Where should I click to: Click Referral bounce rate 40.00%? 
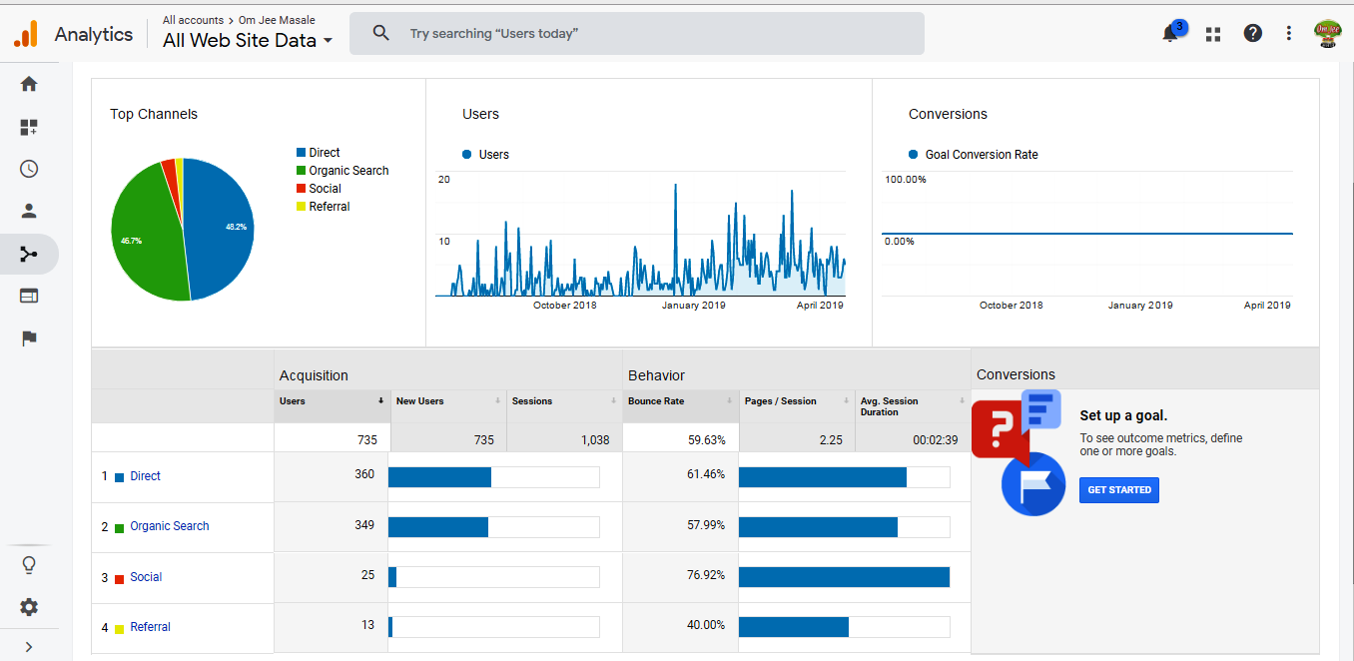click(706, 625)
